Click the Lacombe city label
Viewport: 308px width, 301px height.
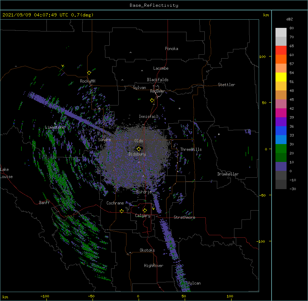click(x=161, y=68)
